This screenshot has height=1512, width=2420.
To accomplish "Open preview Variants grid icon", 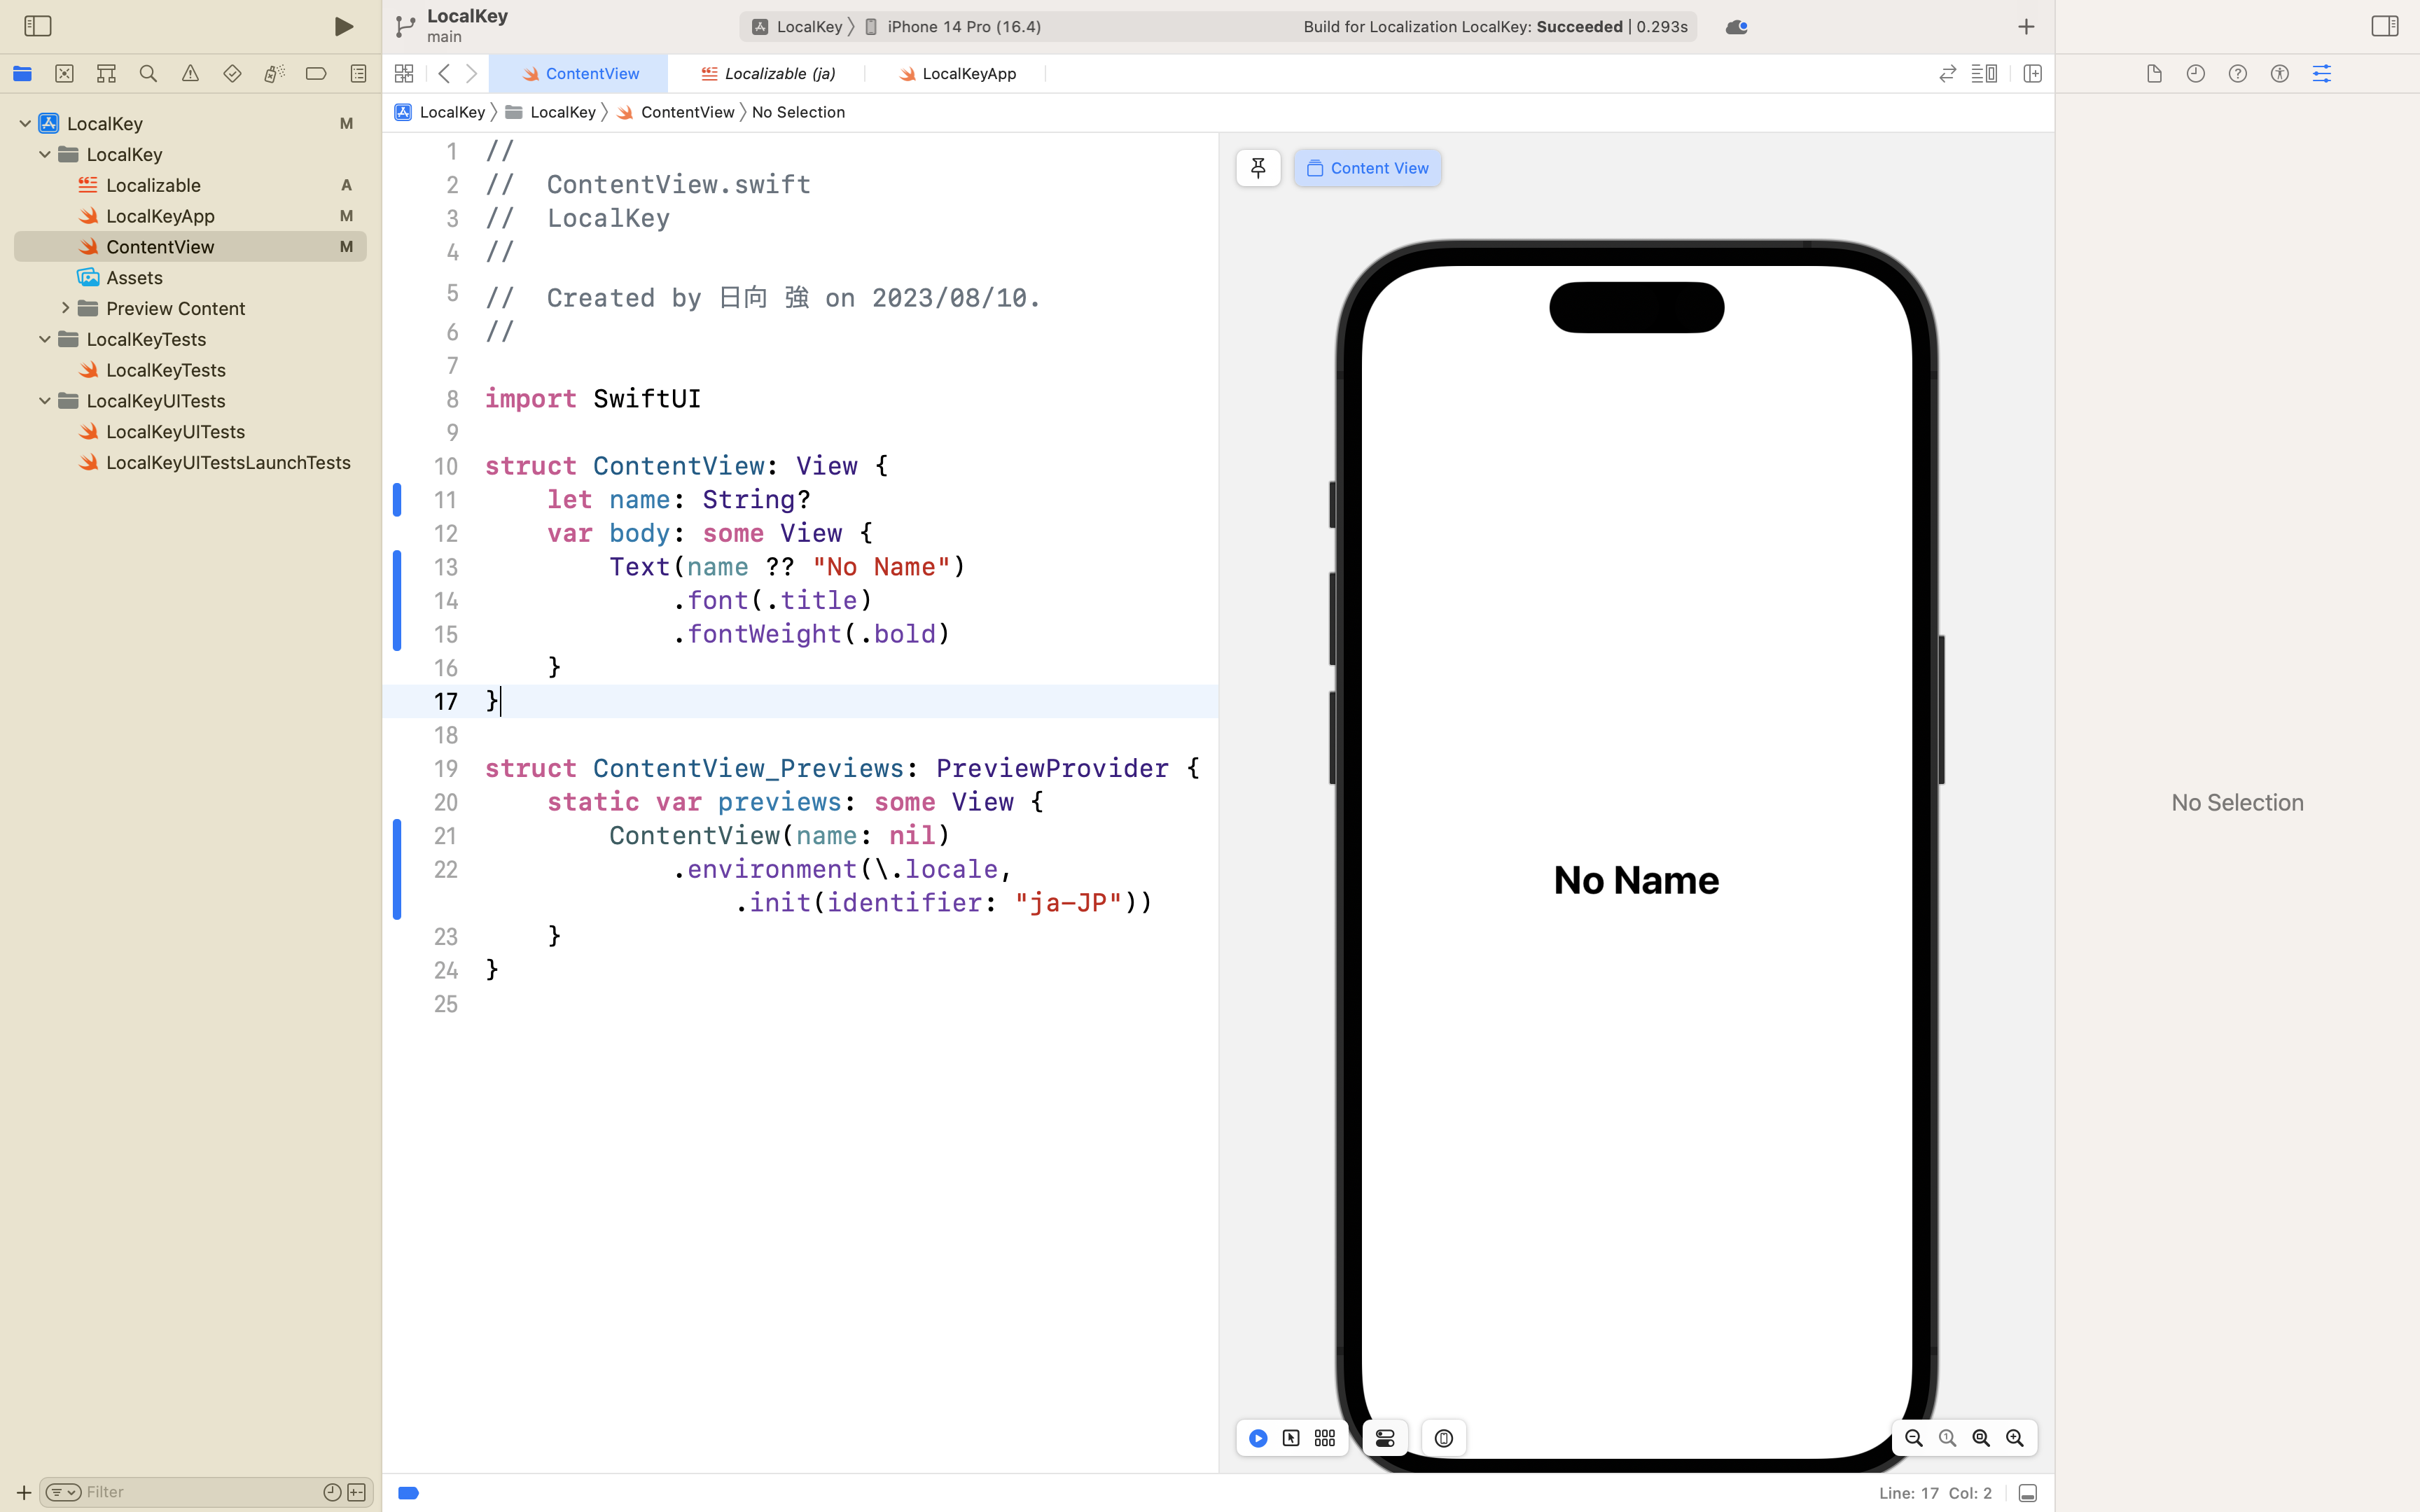I will coord(1325,1438).
